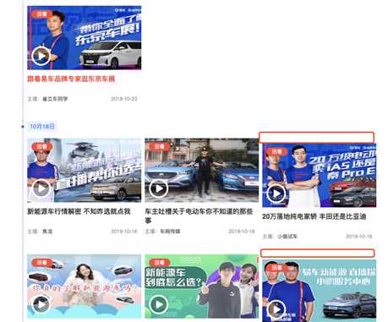Screen dimensions: 388x322
Task: Play the video with two men in blue shirts beside a blue car
Action: coord(276,309)
